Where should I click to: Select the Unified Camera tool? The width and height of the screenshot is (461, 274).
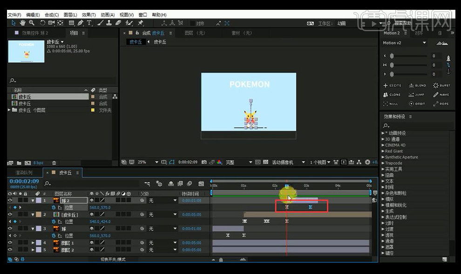point(51,23)
